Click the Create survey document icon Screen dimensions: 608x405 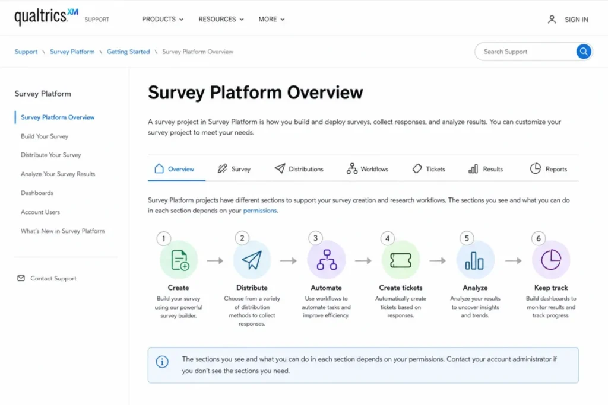[179, 260]
